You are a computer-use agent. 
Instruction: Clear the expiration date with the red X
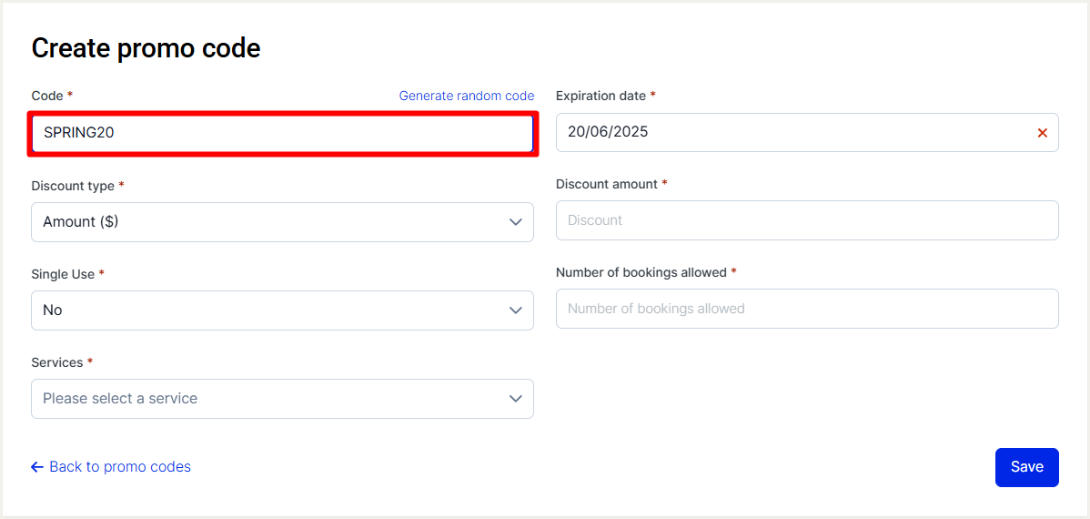tap(1042, 133)
